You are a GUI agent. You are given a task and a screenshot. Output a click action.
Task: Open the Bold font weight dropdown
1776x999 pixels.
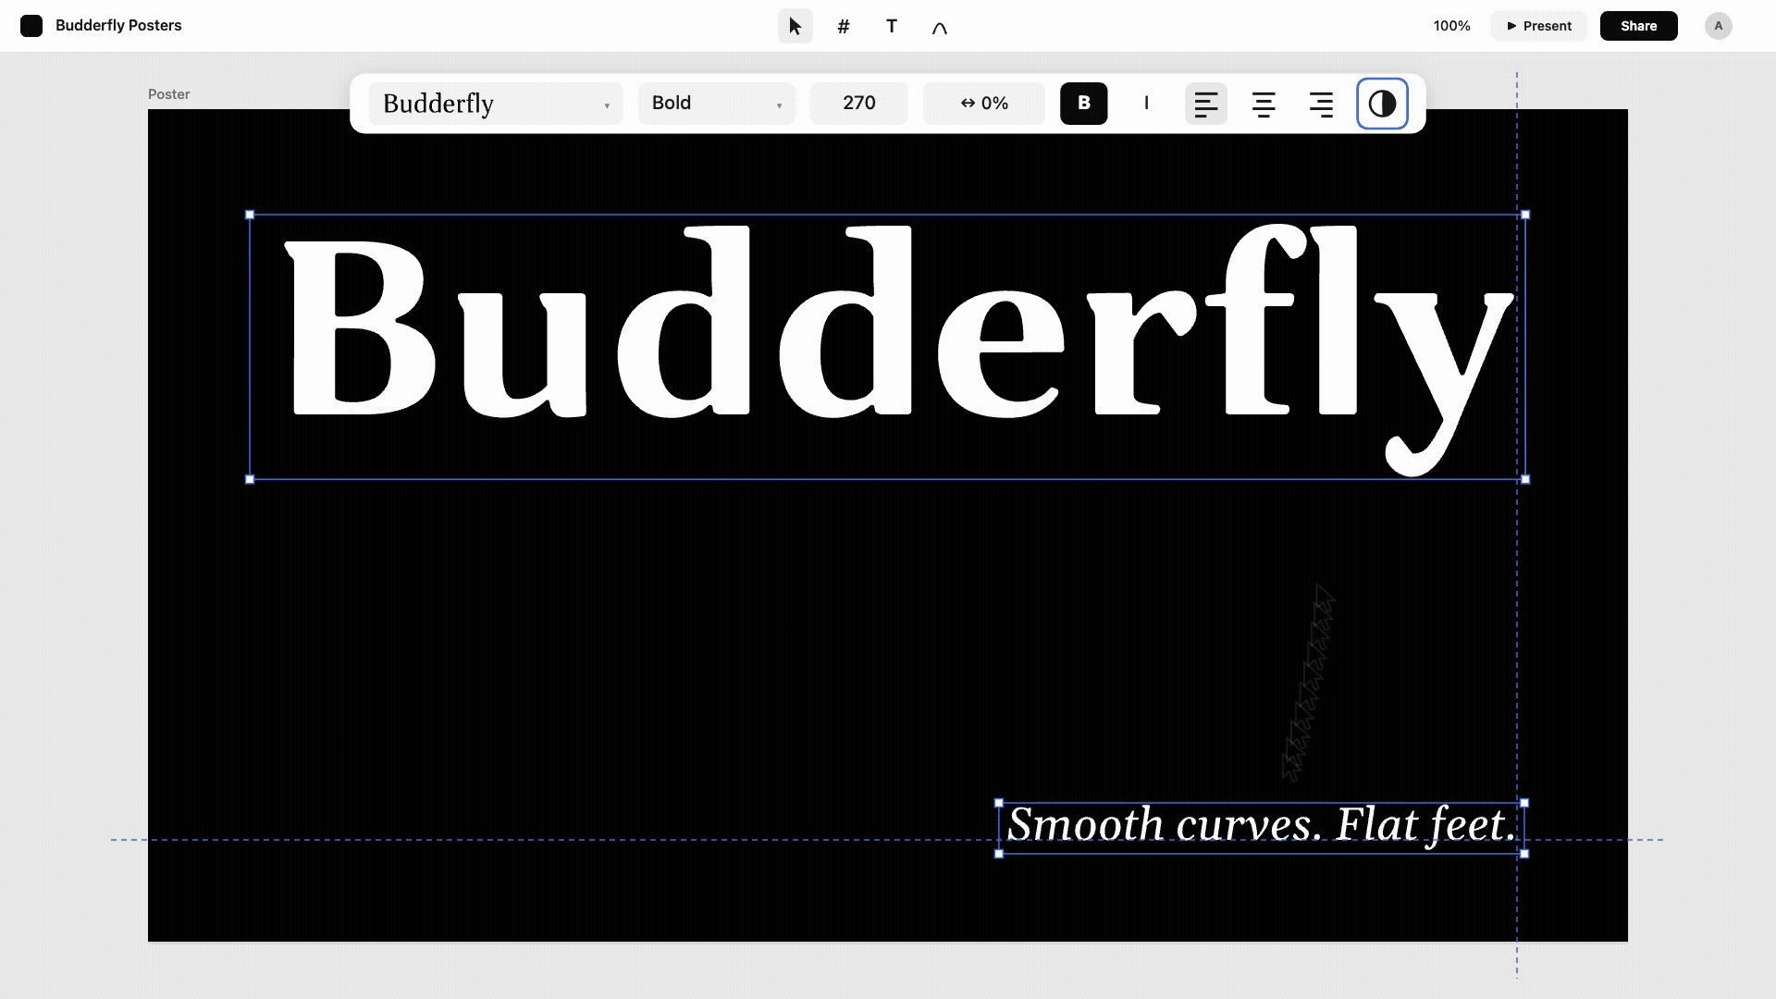point(717,104)
